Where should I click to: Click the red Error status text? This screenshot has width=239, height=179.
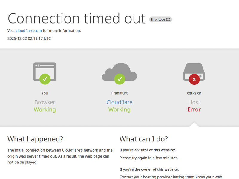point(194,109)
